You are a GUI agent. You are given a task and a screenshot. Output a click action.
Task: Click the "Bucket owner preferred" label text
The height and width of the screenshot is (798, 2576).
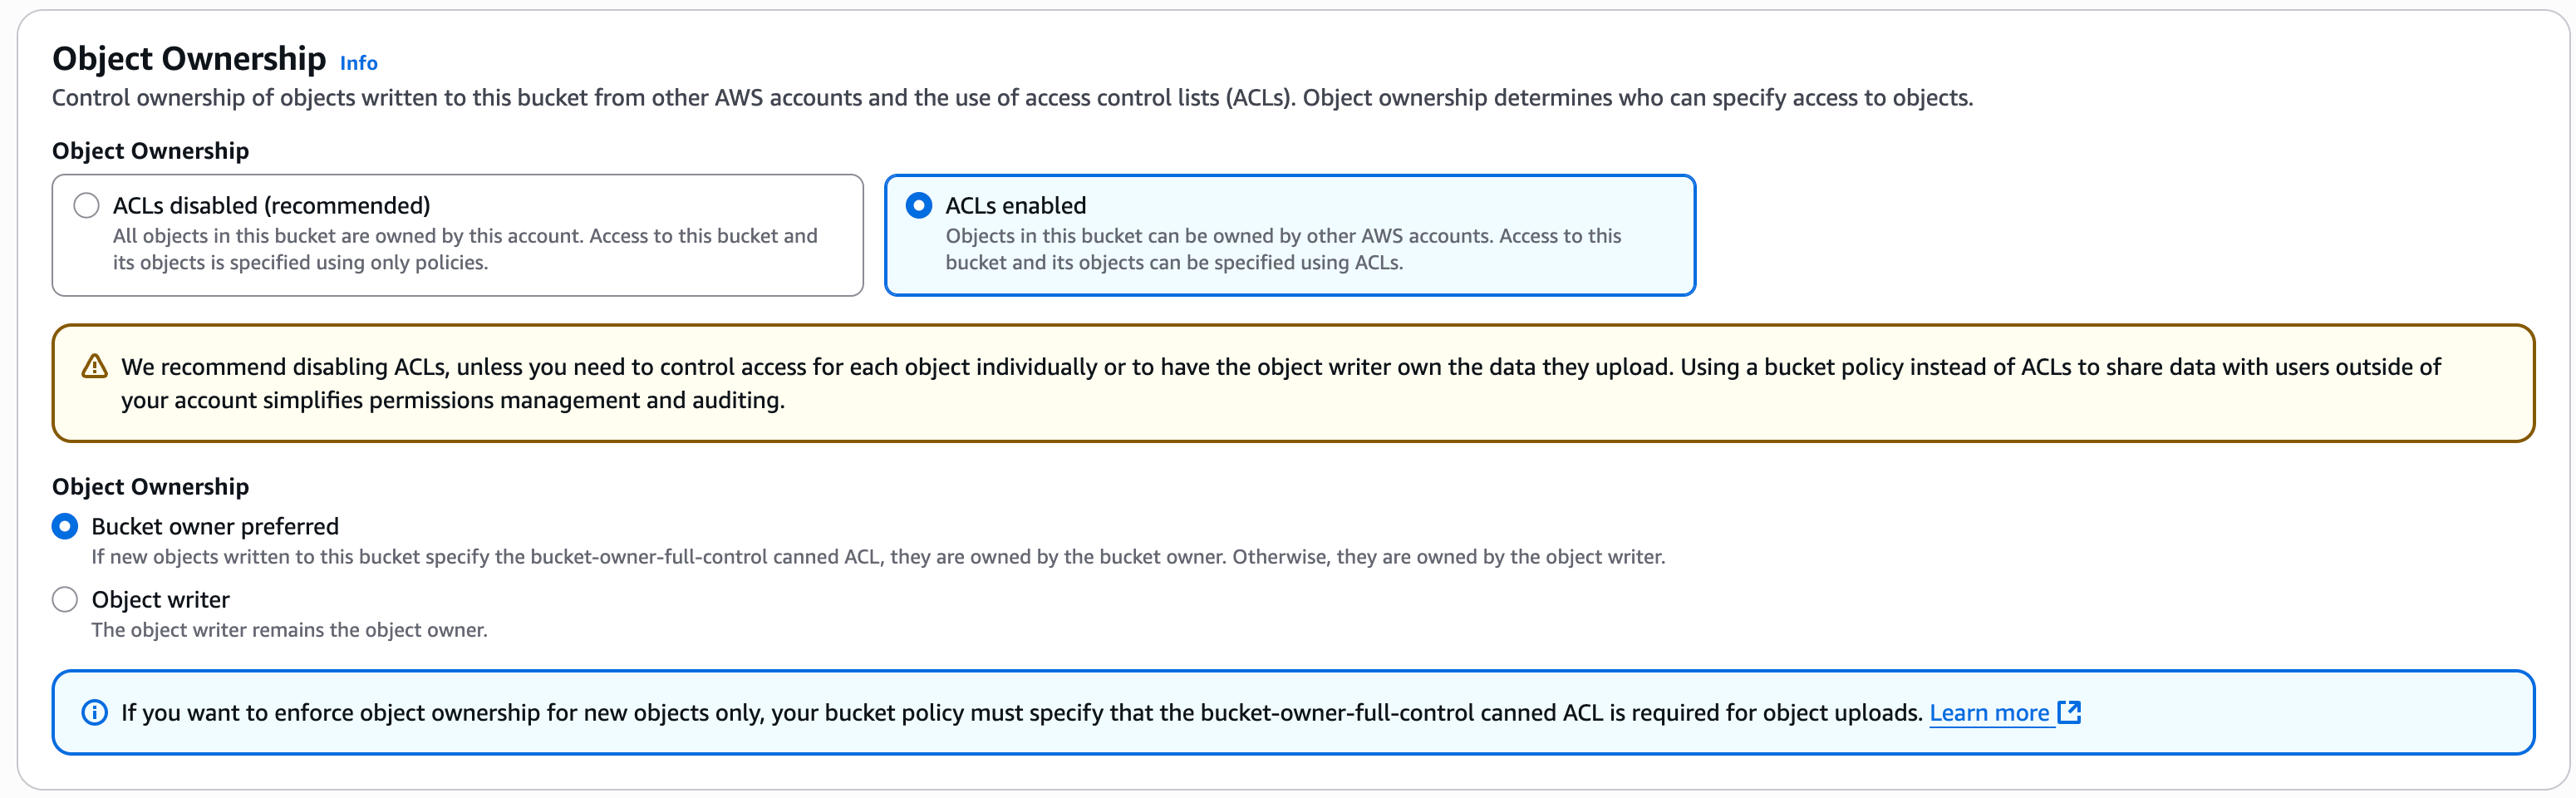click(215, 526)
